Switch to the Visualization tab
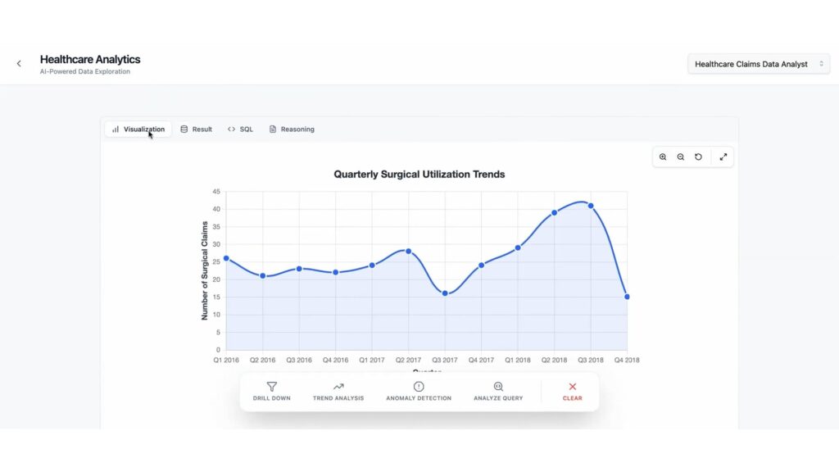Image resolution: width=839 pixels, height=472 pixels. [138, 129]
